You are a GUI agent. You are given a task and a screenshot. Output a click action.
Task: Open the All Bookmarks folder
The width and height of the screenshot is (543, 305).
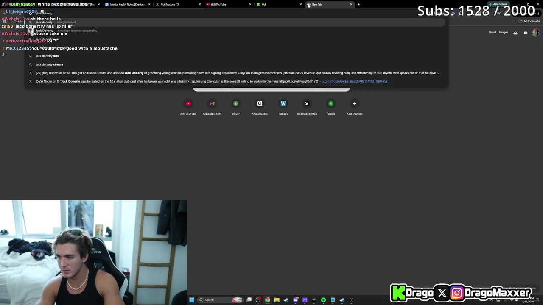pos(529,21)
